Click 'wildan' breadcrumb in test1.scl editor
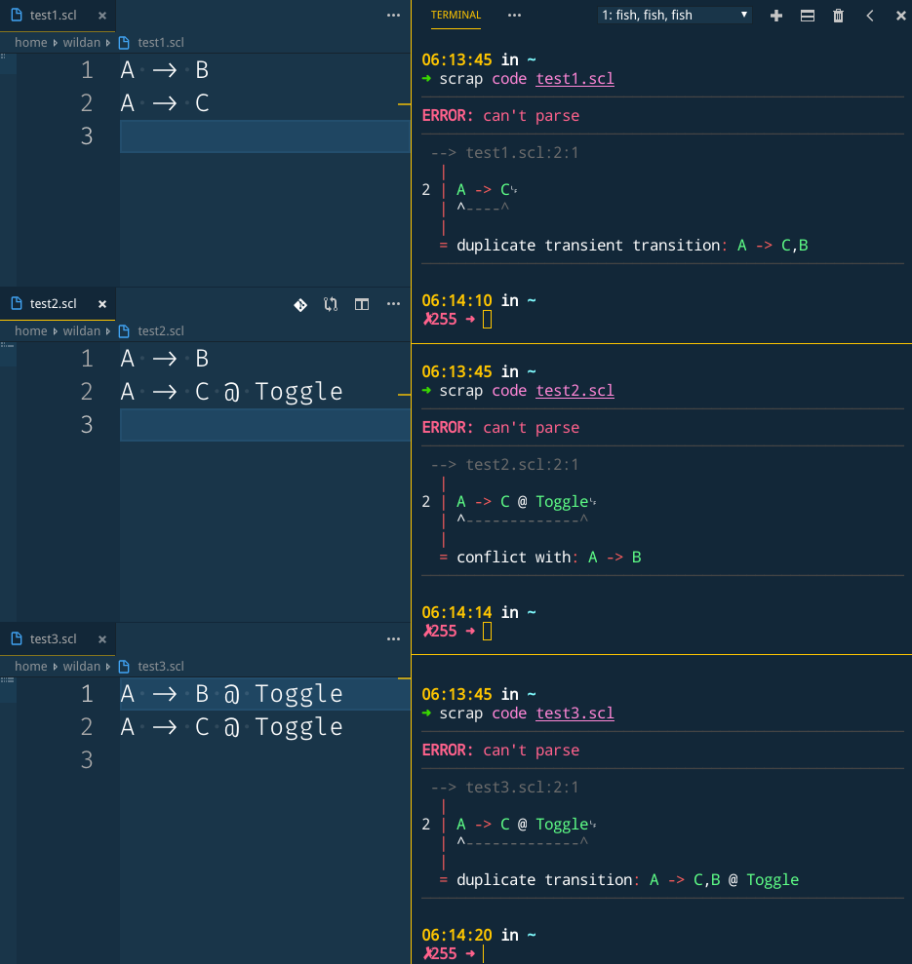Screen dimensions: 912x964 81,43
